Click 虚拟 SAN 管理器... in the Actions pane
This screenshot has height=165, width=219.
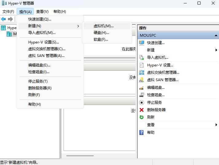162,80
